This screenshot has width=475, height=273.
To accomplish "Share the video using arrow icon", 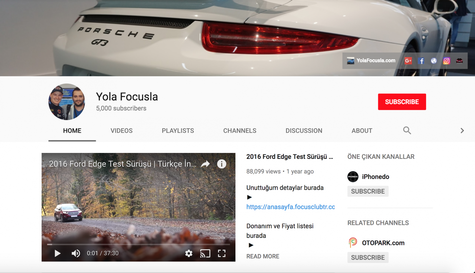I will (205, 164).
